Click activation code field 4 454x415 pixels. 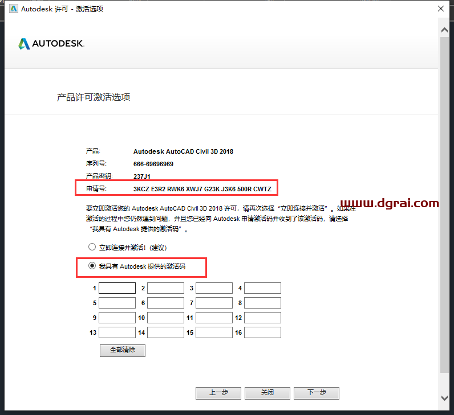pos(262,288)
